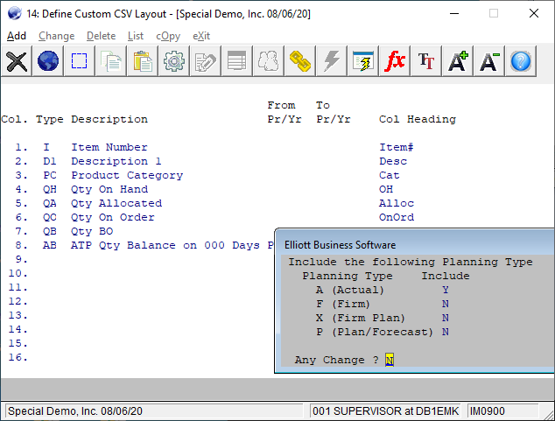
Task: Toggle the Include value for X (Firm Plan)
Action: point(446,318)
